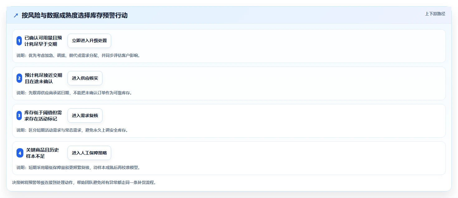Image resolution: width=458 pixels, height=198 pixels.
Task: Click the 上下游路径 label in the header
Action: coord(435,14)
